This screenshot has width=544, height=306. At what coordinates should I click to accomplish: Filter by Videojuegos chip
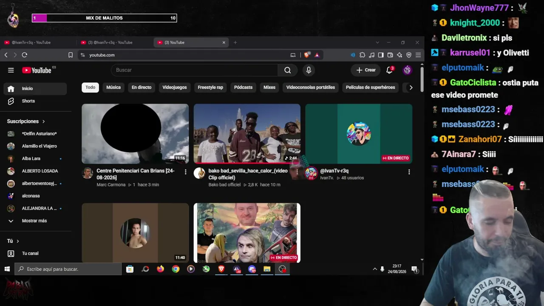tap(175, 88)
